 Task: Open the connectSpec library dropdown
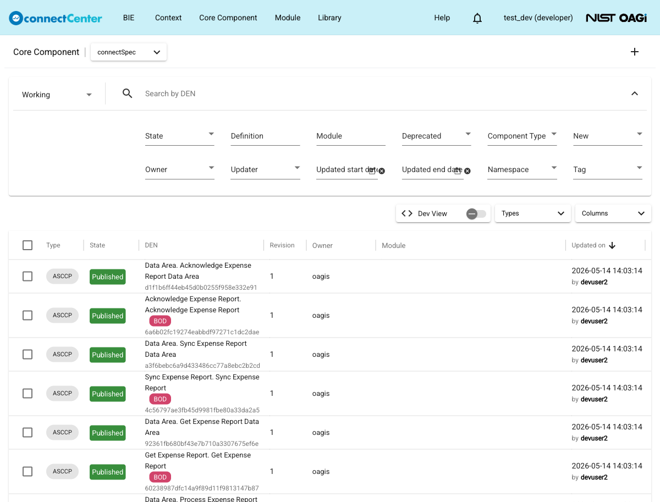point(129,52)
